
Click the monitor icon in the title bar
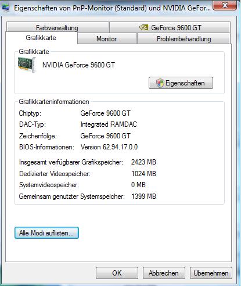(6, 8)
